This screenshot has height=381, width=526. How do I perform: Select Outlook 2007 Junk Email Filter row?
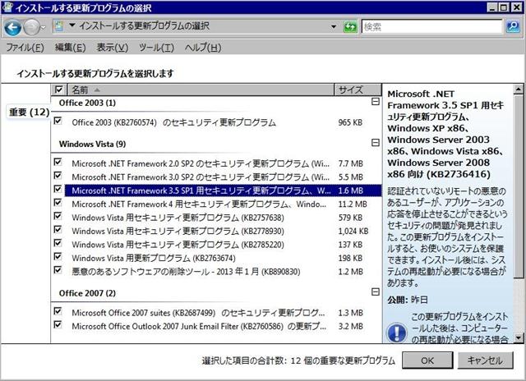[x=217, y=326]
